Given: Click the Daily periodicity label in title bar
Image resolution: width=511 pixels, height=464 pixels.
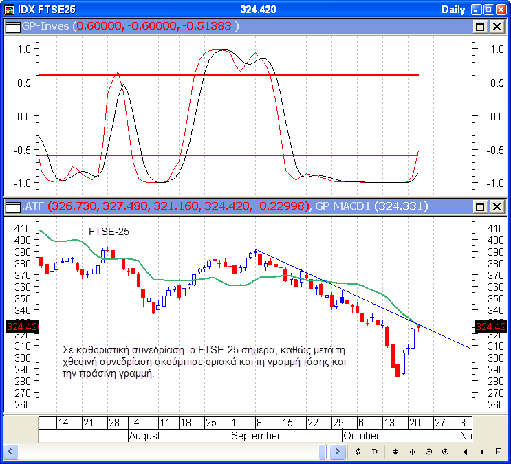Looking at the screenshot, I should coord(453,9).
